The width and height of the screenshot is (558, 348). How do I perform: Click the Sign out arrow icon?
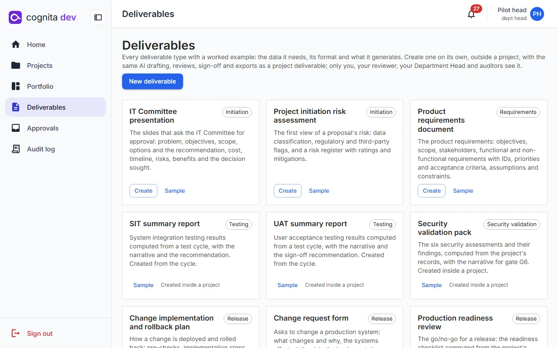click(x=16, y=333)
